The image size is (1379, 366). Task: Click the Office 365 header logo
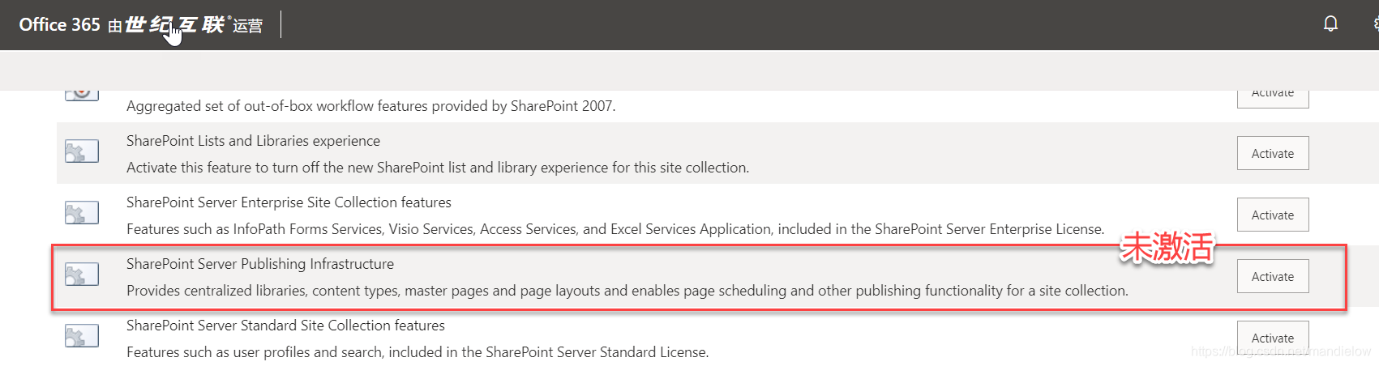pyautogui.click(x=59, y=25)
